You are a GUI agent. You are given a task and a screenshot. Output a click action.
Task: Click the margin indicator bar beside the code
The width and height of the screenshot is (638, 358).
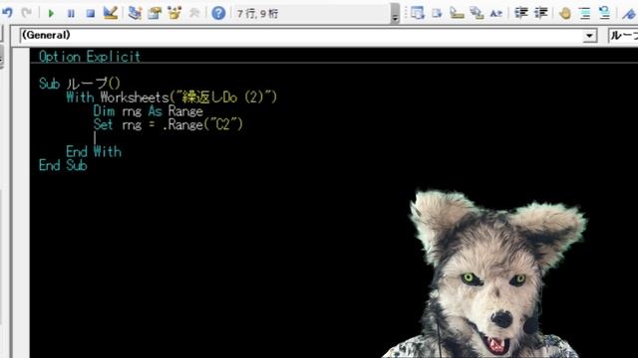coord(21,203)
